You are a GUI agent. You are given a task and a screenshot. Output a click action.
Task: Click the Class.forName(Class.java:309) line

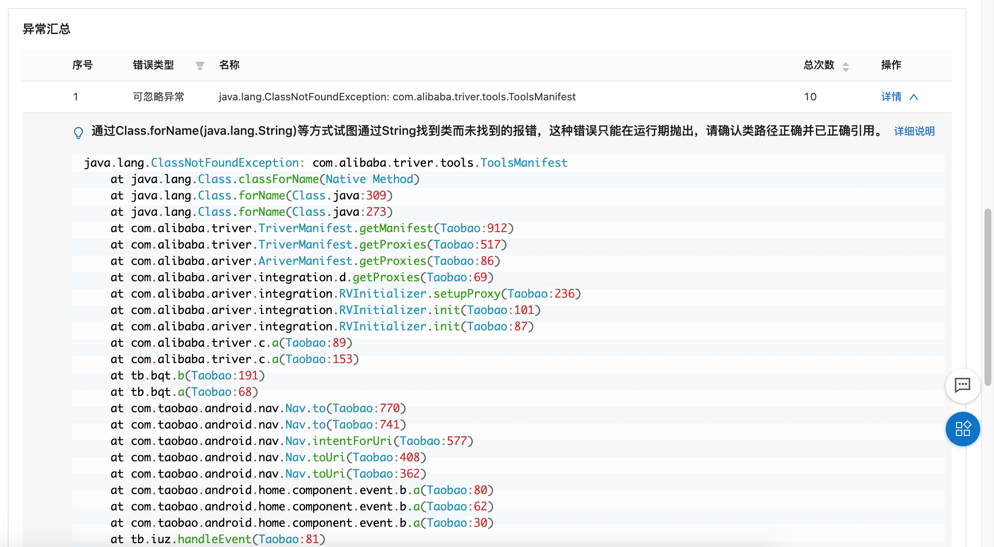point(251,196)
